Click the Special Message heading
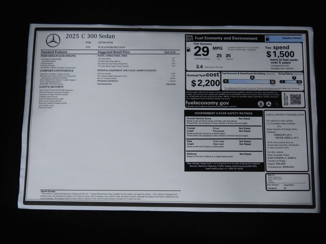The image size is (326, 244). tap(48, 191)
